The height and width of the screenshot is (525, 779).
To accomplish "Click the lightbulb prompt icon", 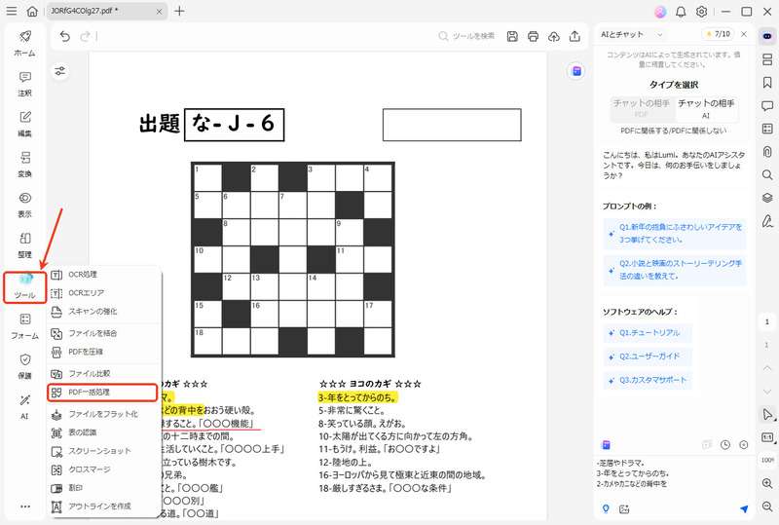I will pyautogui.click(x=606, y=508).
